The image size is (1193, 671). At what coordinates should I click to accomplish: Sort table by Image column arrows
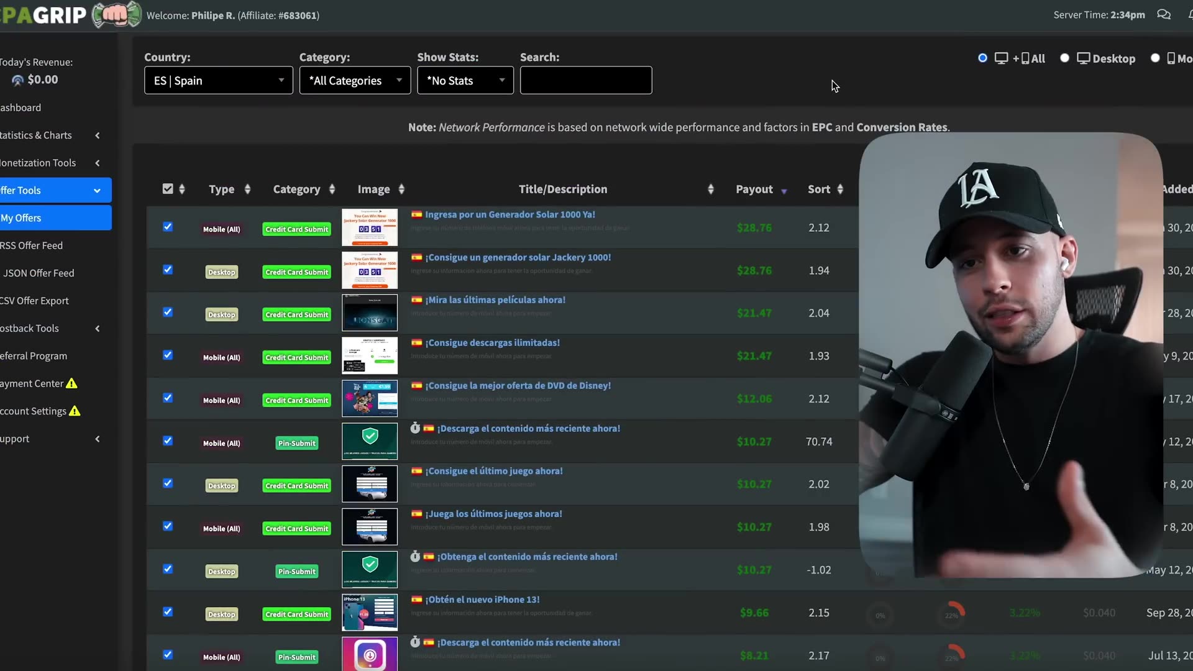[x=401, y=189]
